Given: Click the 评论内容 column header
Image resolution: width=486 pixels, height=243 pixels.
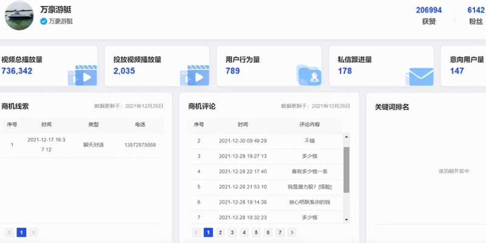Looking at the screenshot, I should [309, 125].
